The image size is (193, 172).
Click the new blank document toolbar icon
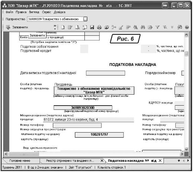tap(63, 27)
